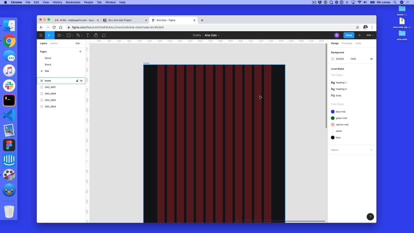Select the Move tool in toolbar
Screen dimensions: 414x233
pos(48,35)
